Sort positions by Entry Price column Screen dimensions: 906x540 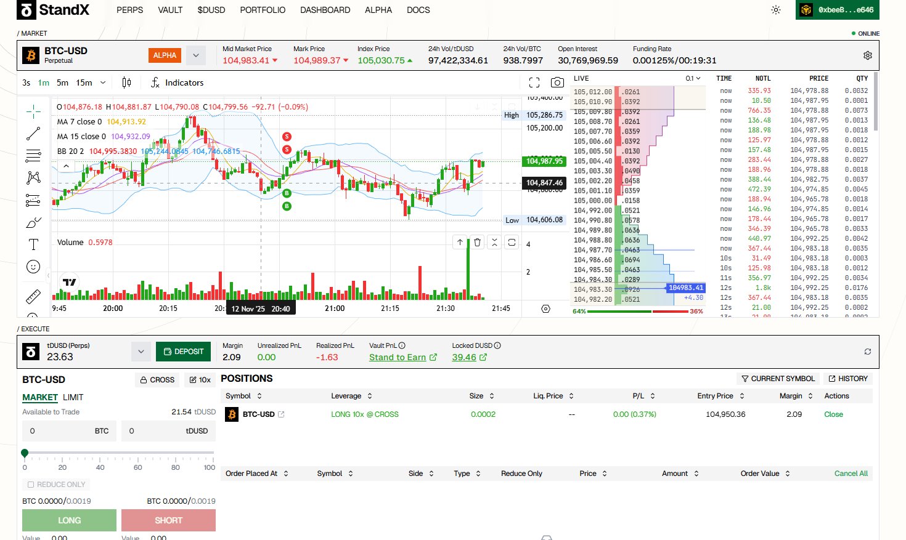click(722, 396)
